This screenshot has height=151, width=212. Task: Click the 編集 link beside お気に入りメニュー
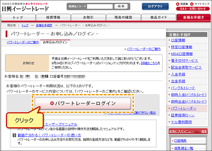click(x=204, y=132)
